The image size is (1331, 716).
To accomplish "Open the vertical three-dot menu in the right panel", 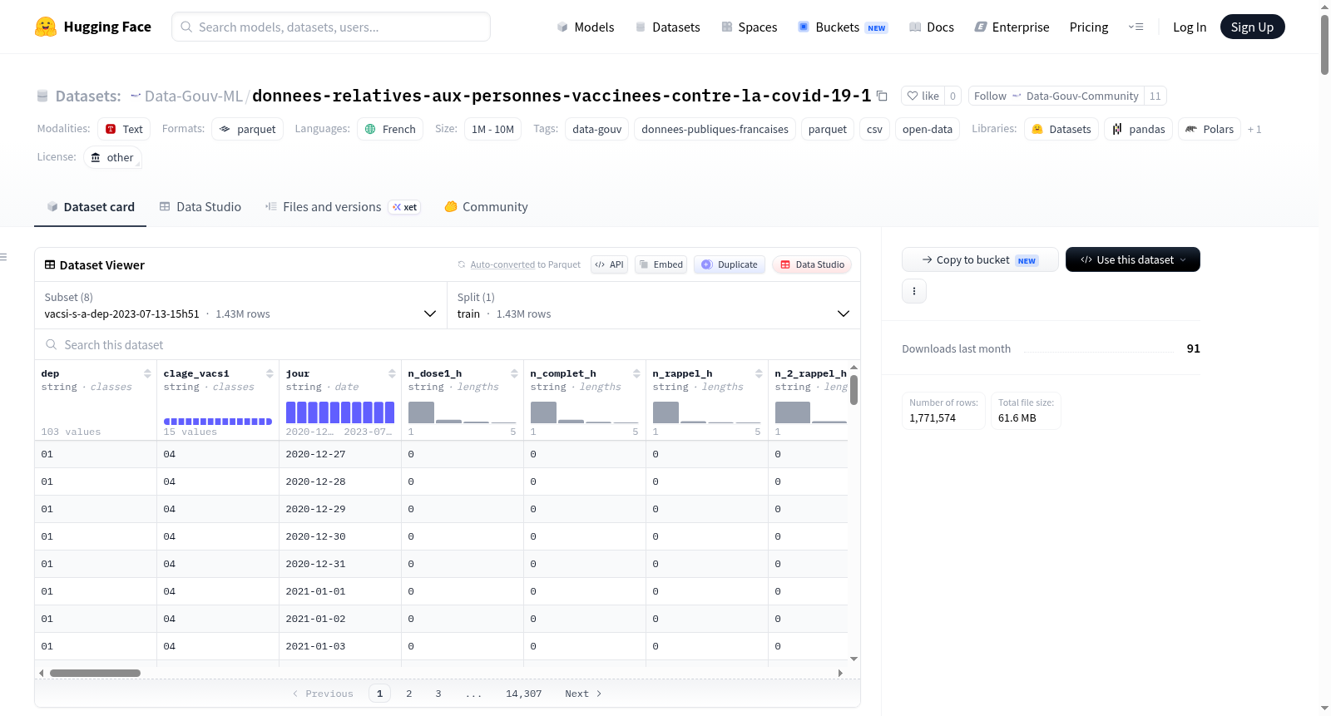I will pos(914,291).
